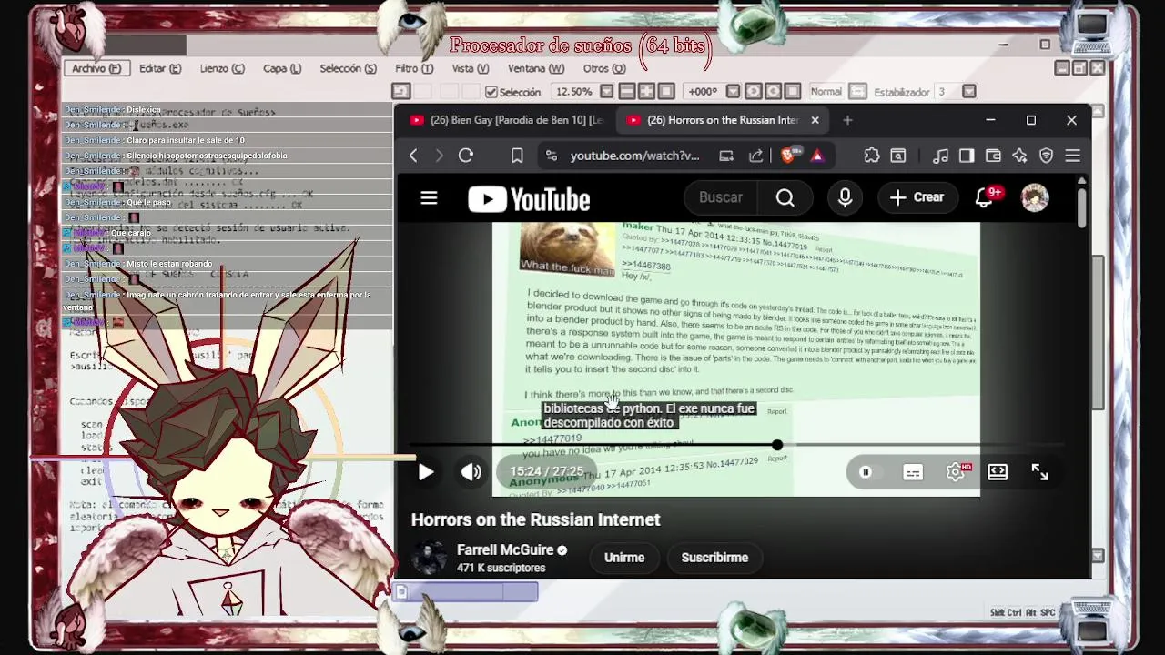Switch to theater mode
Screen dimensions: 1165x655
point(998,472)
